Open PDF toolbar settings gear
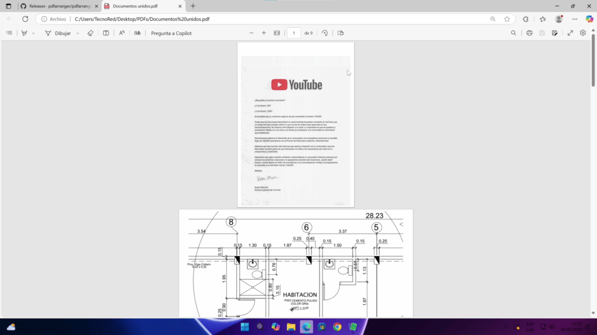 (x=583, y=33)
